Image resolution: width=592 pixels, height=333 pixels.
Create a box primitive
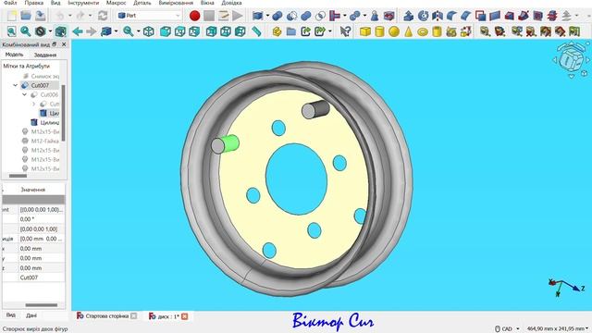click(364, 31)
